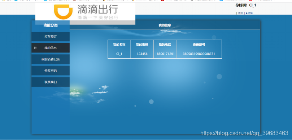This screenshot has width=292, height=140.
Task: Select 我的信息 in the sidebar
Action: [51, 48]
